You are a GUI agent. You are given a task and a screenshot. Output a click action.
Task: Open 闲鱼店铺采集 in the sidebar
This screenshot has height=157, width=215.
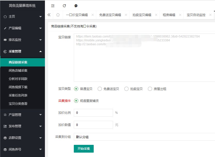point(18,71)
